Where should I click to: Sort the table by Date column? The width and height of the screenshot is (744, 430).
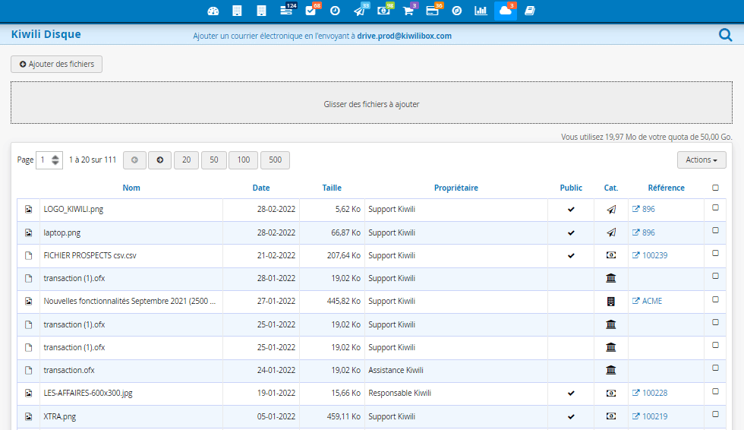[x=261, y=188]
